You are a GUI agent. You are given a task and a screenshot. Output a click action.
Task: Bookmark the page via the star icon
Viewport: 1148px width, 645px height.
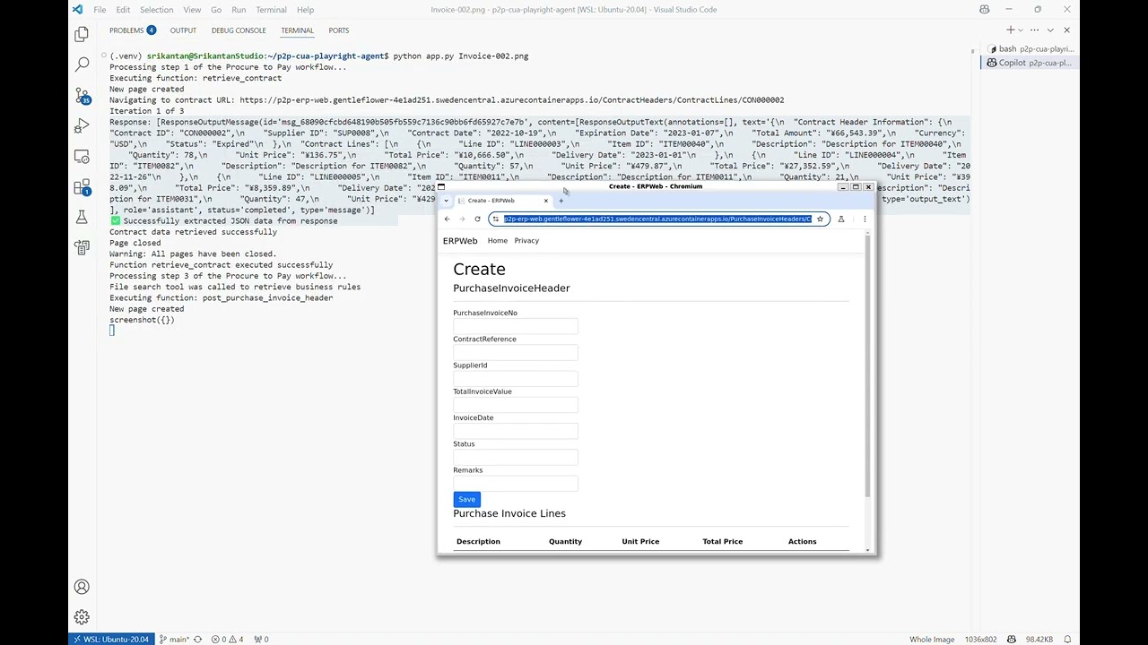pyautogui.click(x=820, y=219)
